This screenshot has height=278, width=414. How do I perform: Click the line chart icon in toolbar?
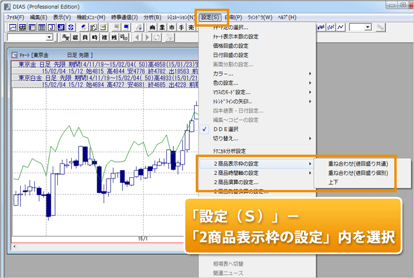click(x=12, y=27)
